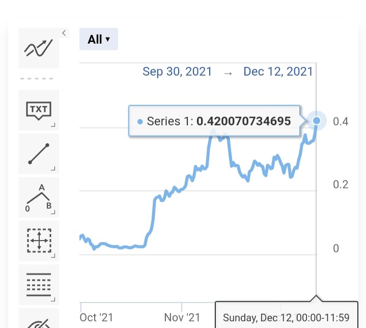The image size is (366, 328).
Task: Collapse the tools sidebar with the chevron
Action: coord(64,33)
